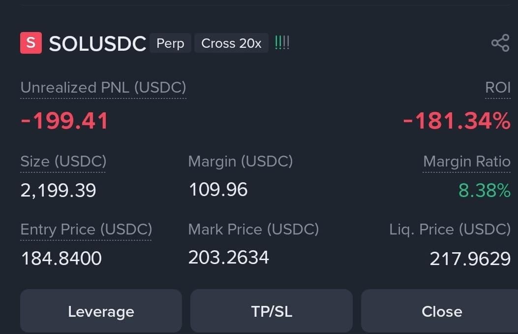Image resolution: width=518 pixels, height=334 pixels.
Task: Tap the Perp contract type tag
Action: (x=170, y=43)
